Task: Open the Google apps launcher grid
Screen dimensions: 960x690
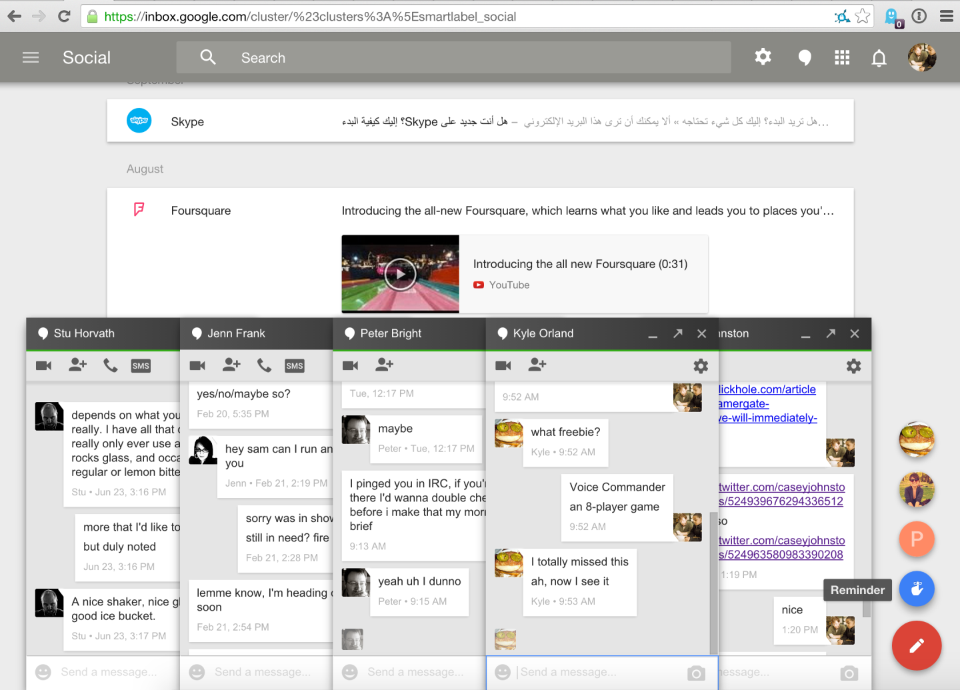Action: pos(841,57)
